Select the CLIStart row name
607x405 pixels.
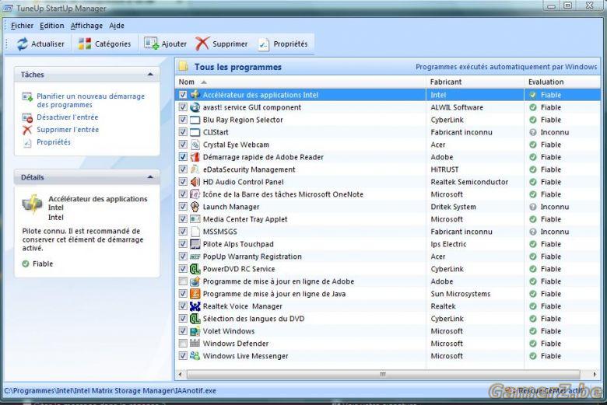pos(216,132)
